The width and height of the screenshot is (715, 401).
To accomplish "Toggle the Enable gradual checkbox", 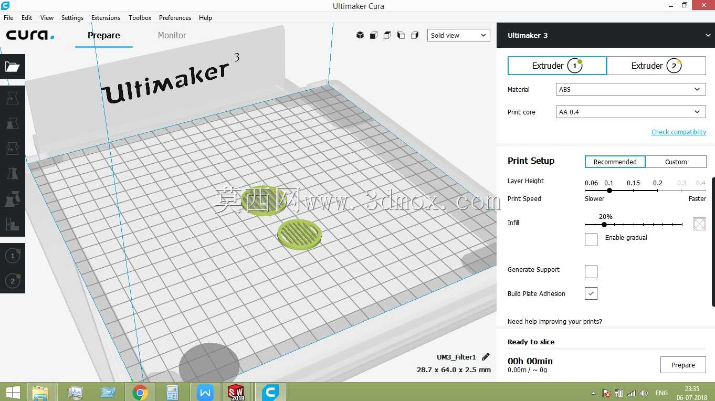I will tap(591, 240).
